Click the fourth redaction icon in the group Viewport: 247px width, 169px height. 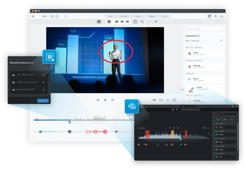coord(127,21)
